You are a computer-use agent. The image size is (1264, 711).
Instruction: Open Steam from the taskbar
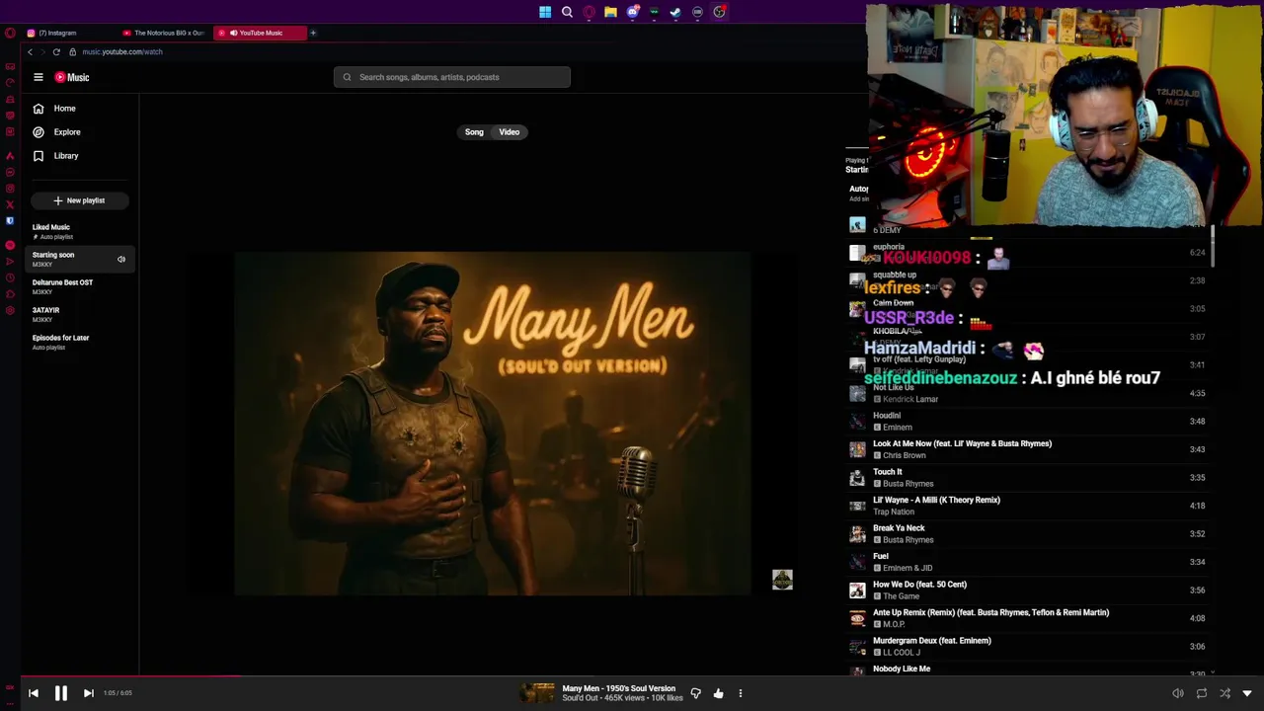point(675,12)
